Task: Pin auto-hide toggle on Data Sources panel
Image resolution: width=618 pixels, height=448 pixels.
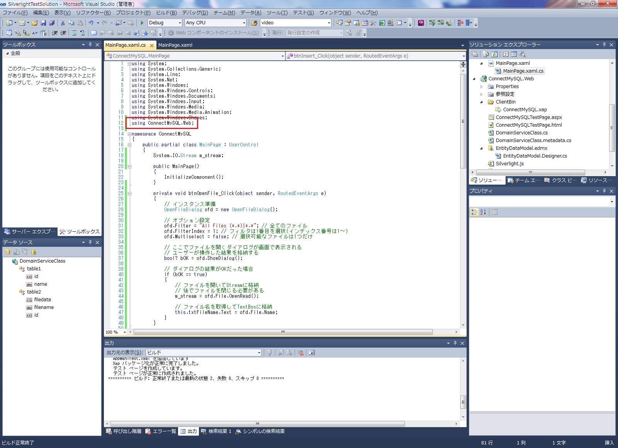Action: pos(90,243)
